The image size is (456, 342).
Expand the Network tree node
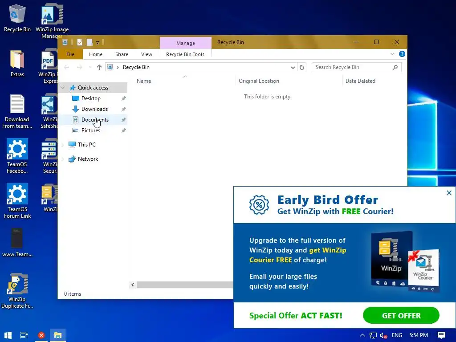coord(62,159)
